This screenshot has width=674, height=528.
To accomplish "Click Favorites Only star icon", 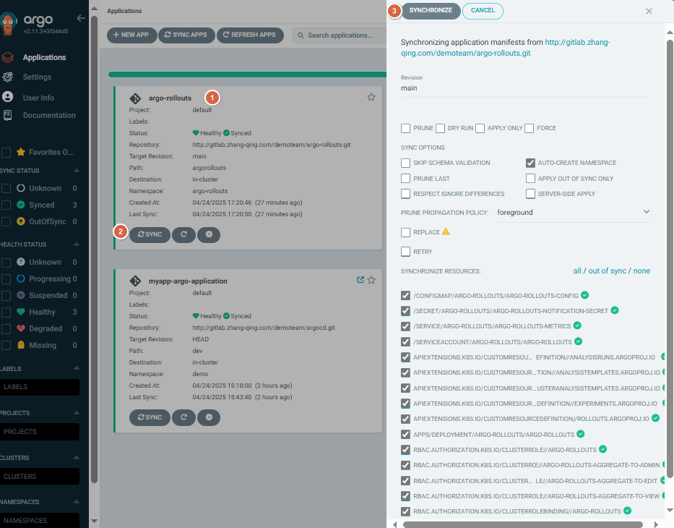I will point(21,152).
